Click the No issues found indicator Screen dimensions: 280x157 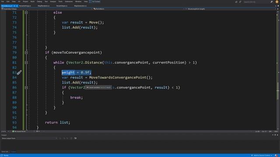point(19,131)
